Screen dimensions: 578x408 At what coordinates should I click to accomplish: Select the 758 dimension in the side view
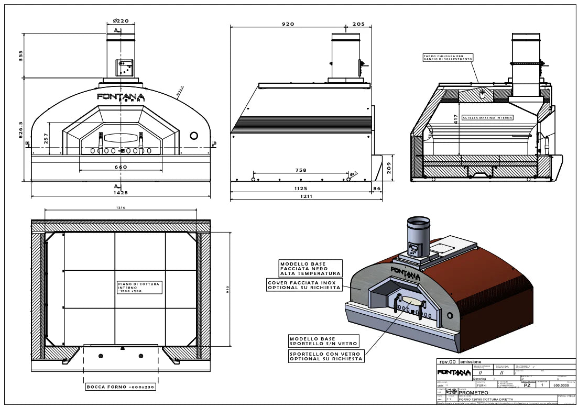click(x=301, y=170)
